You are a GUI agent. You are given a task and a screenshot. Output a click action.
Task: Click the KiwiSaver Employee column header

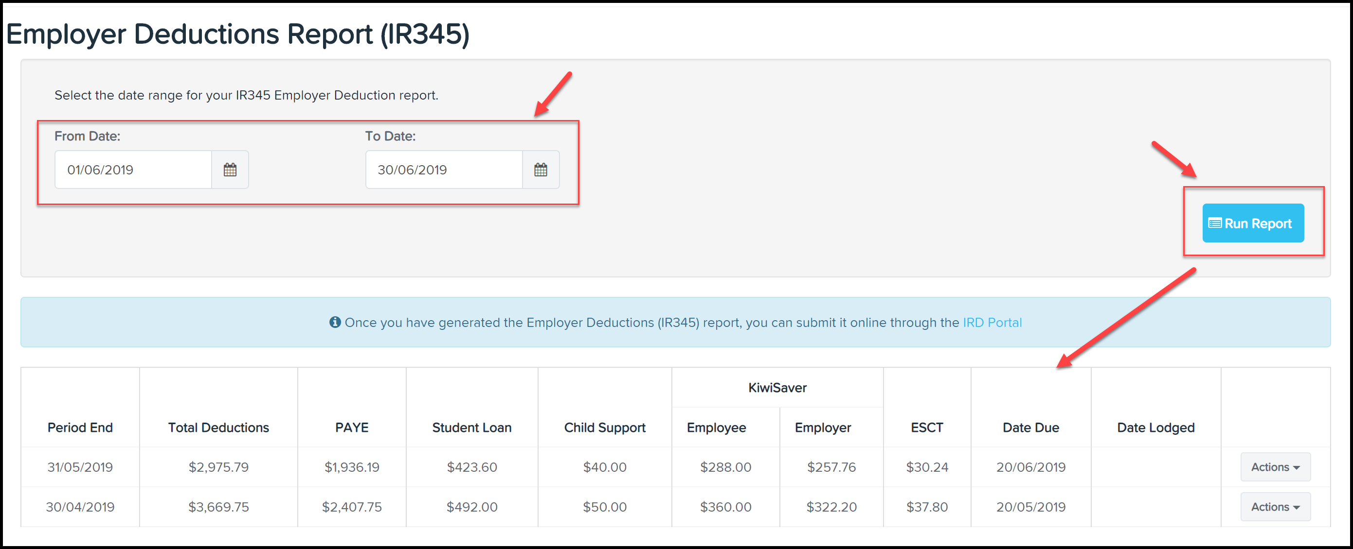(717, 428)
